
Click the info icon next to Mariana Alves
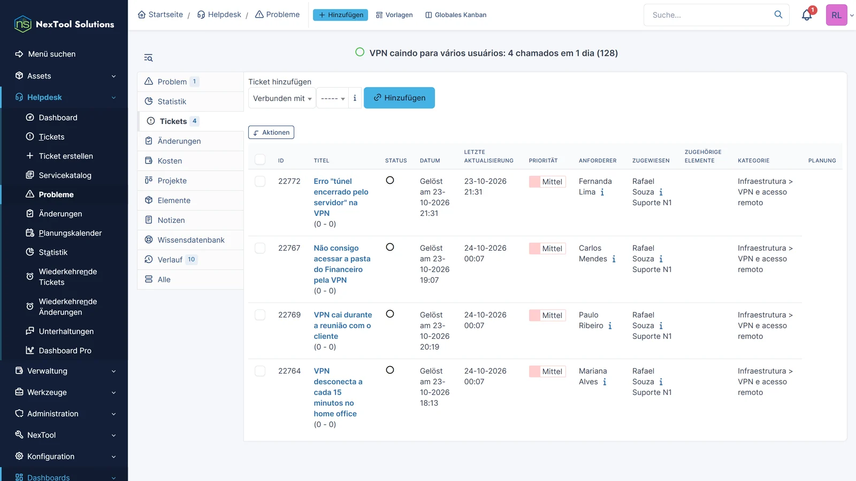(x=605, y=382)
